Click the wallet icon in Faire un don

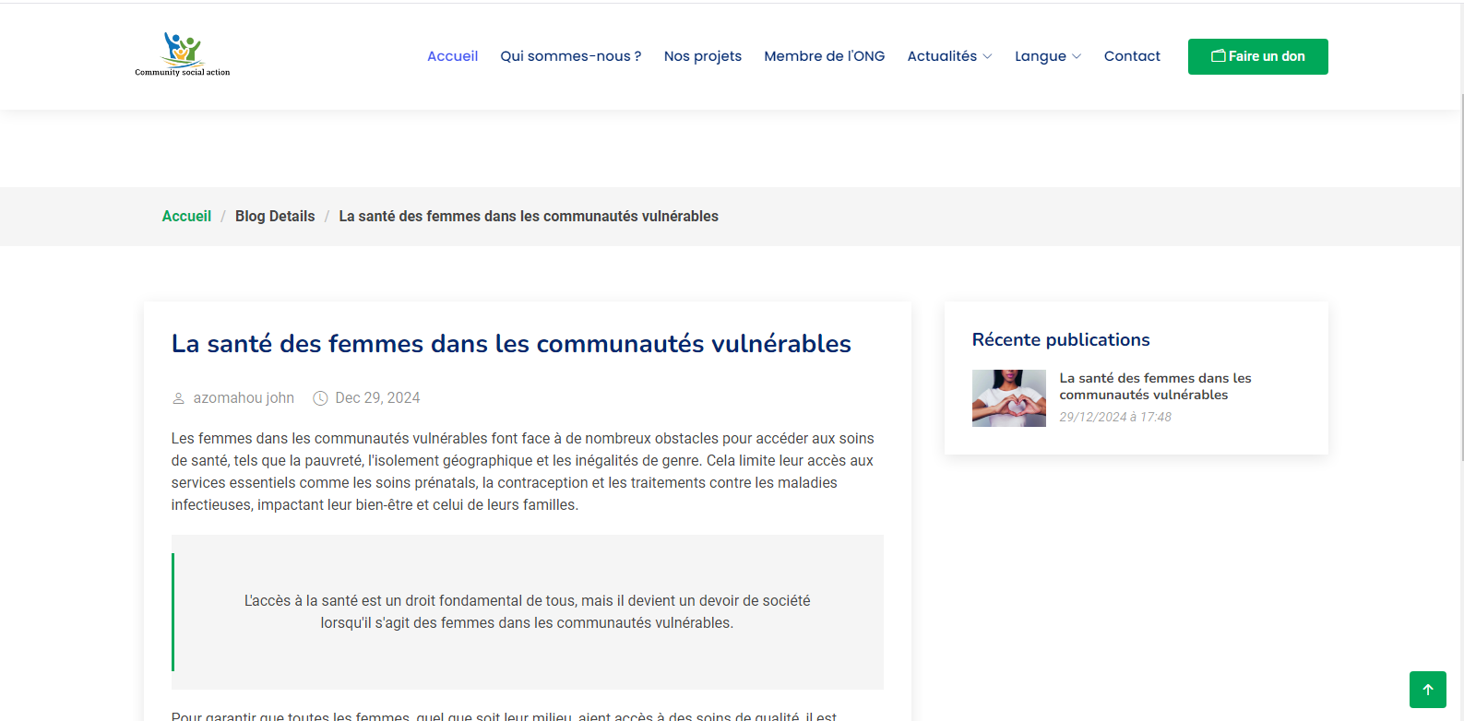click(x=1218, y=56)
